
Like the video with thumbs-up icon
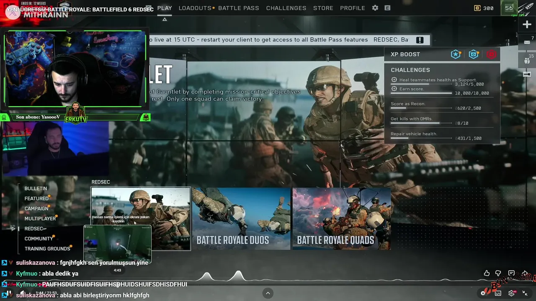487,273
